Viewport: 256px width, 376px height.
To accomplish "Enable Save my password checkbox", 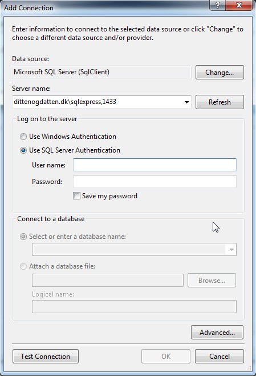I will pyautogui.click(x=76, y=196).
